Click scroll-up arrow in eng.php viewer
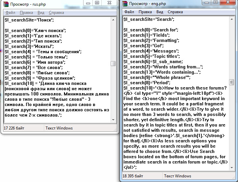This screenshot has width=238, height=182. 232,19
